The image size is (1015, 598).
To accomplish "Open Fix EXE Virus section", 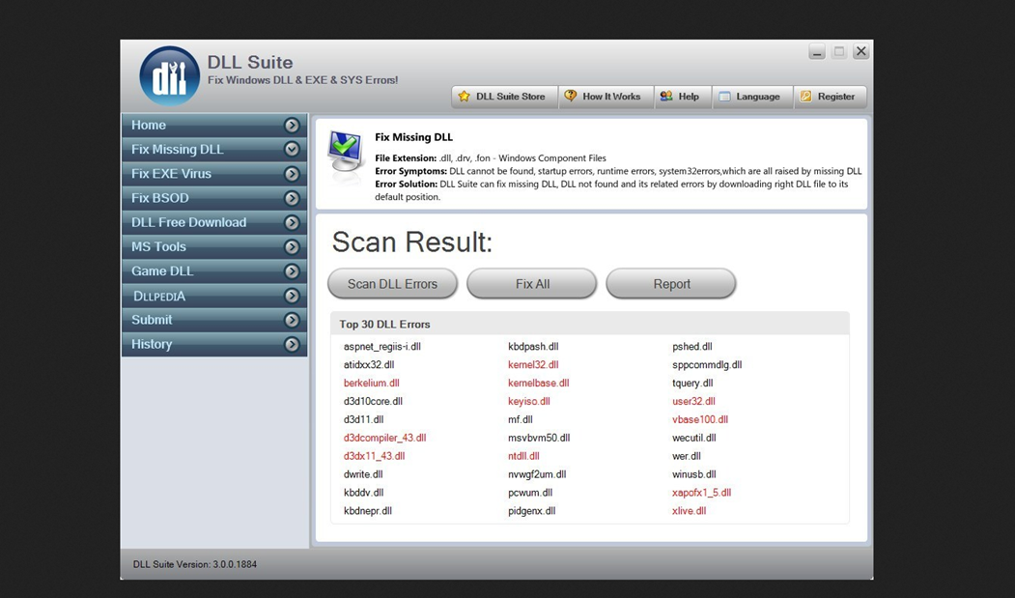I will pyautogui.click(x=214, y=174).
